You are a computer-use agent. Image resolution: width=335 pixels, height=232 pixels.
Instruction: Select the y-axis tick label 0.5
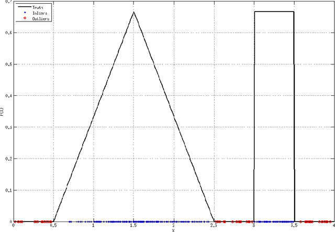point(7,64)
